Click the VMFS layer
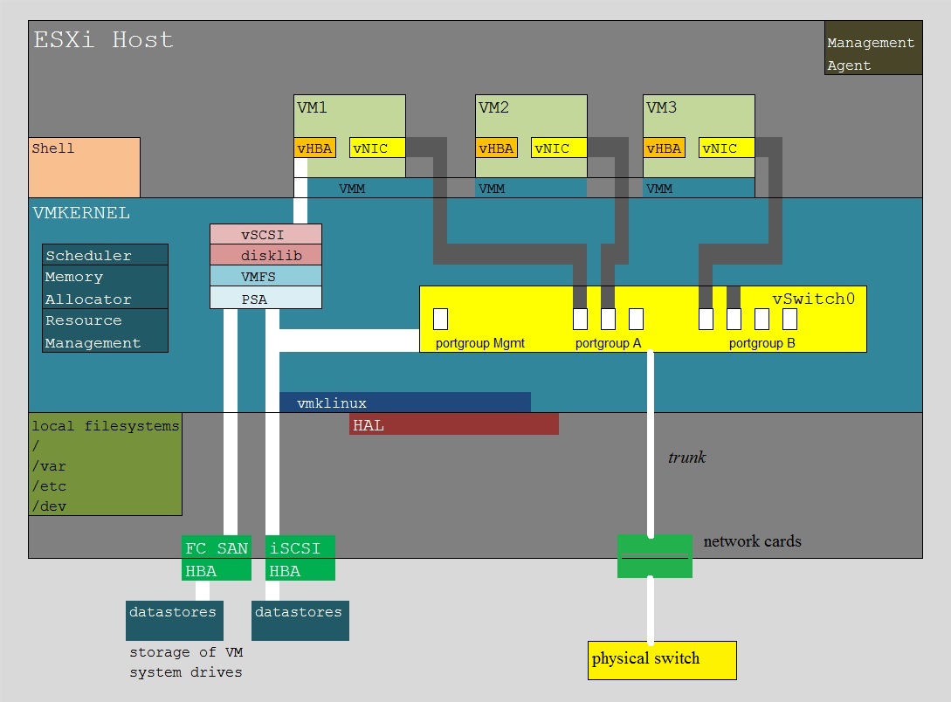Image resolution: width=951 pixels, height=702 pixels. pos(265,276)
